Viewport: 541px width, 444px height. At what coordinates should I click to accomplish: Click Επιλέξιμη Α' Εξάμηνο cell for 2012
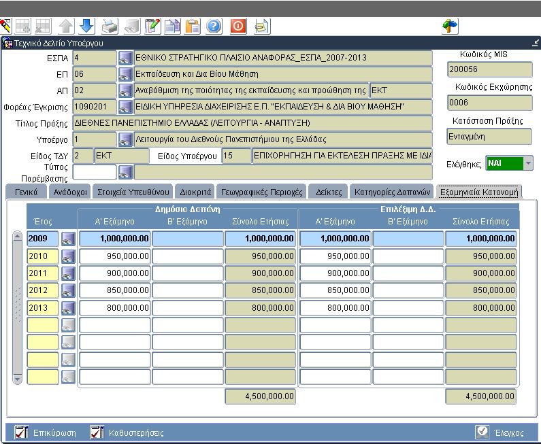[335, 290]
